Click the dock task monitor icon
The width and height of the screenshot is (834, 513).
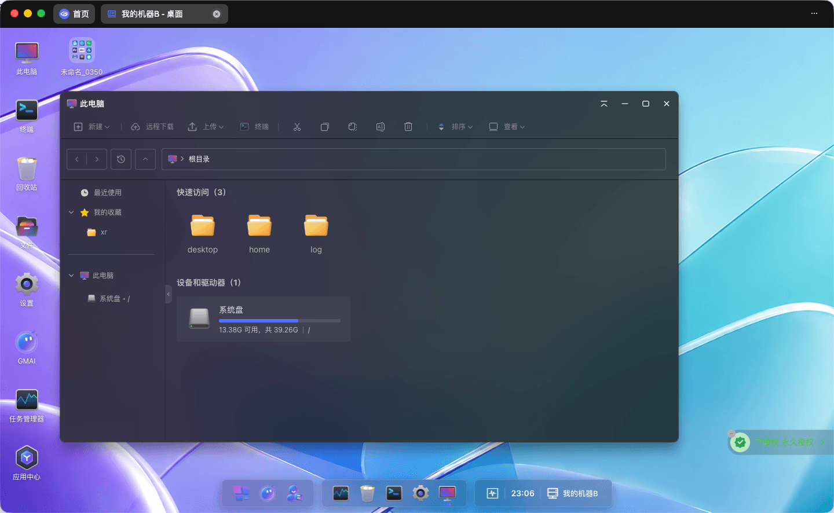click(341, 493)
